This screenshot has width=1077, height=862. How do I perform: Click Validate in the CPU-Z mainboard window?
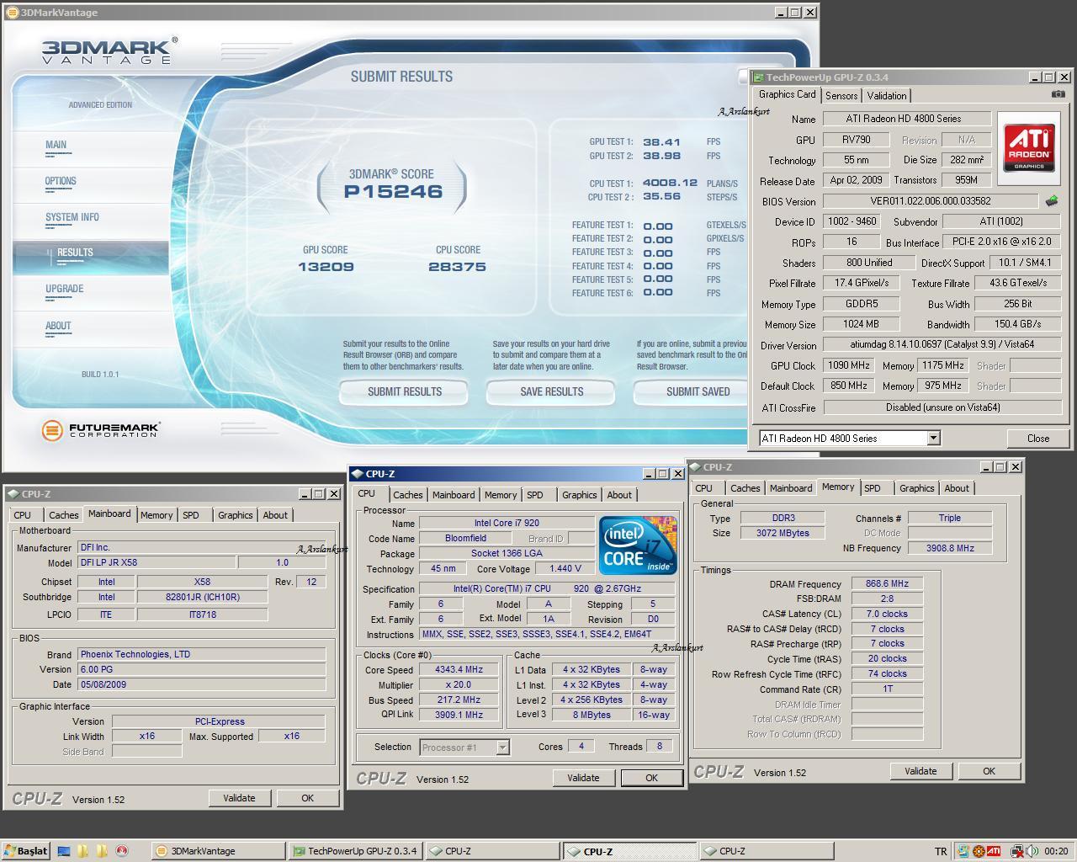(x=239, y=798)
